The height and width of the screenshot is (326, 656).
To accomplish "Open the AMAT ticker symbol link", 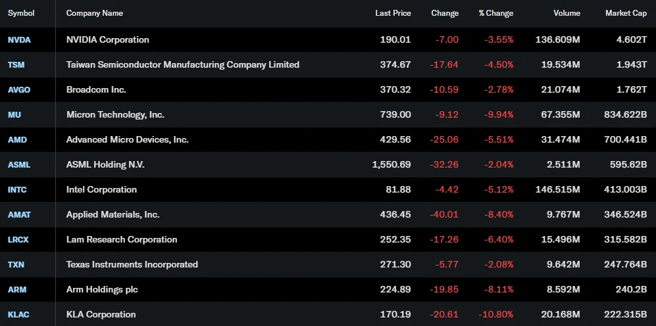I will click(x=19, y=214).
